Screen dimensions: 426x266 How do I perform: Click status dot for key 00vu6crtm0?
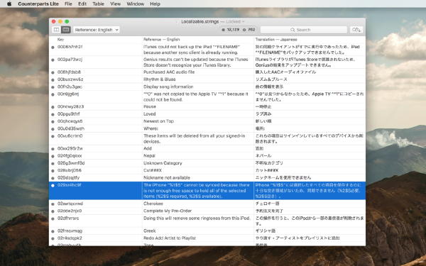point(53,136)
